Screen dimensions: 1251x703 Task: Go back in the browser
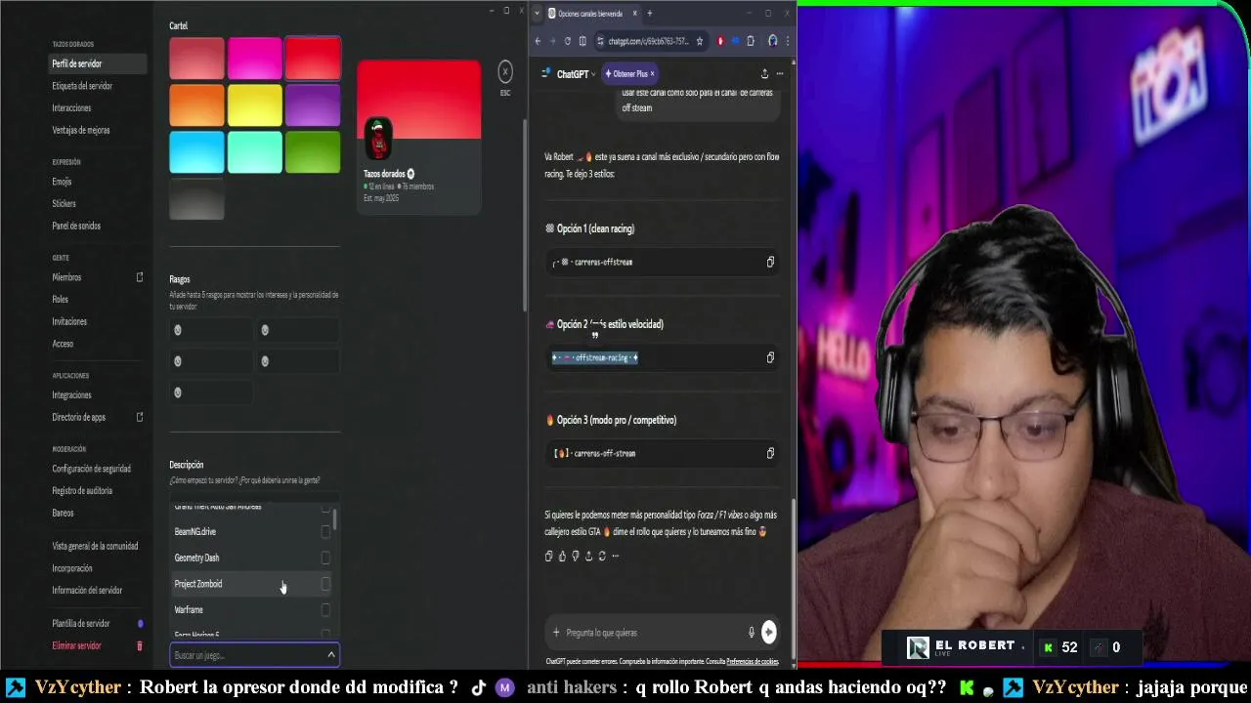coord(538,41)
